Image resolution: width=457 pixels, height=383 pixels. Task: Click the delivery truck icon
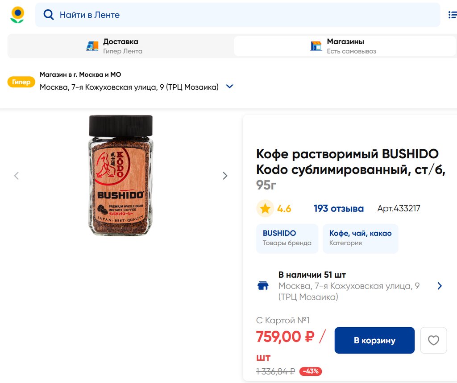92,46
